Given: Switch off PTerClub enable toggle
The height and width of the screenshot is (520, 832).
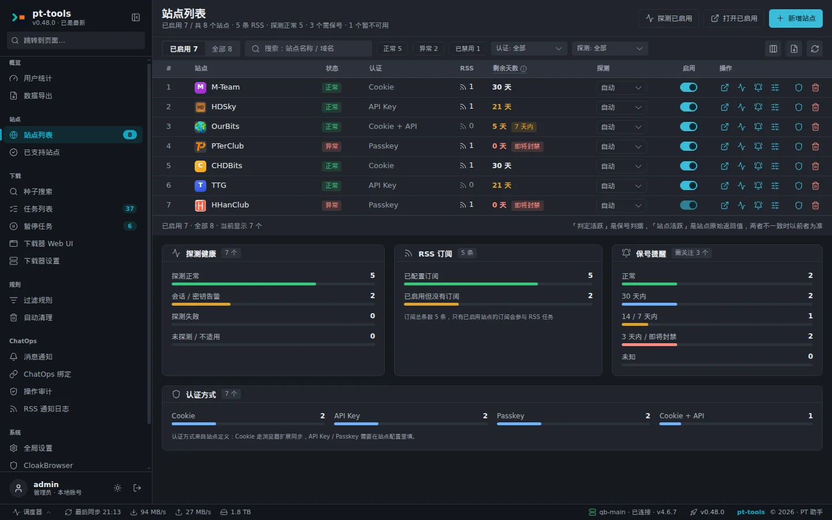Looking at the screenshot, I should [689, 146].
